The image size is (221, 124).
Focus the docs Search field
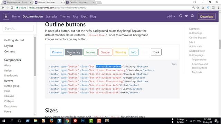tap(18, 28)
